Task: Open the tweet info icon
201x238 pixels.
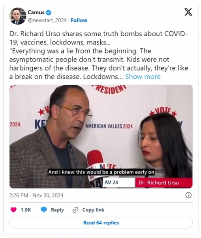Action: pyautogui.click(x=188, y=195)
